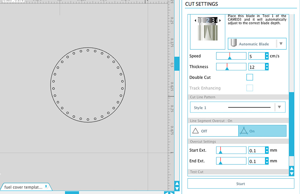The height and width of the screenshot is (194, 300).
Task: Close the fuel cover template tab
Action: tap(46, 186)
